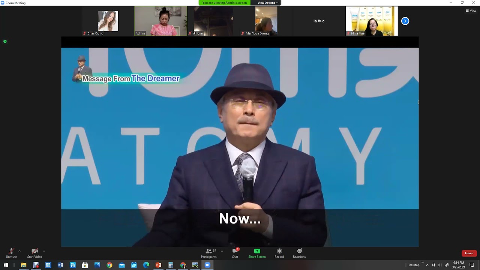Select Mai Youa Xiong video thumbnail

pos(266,21)
